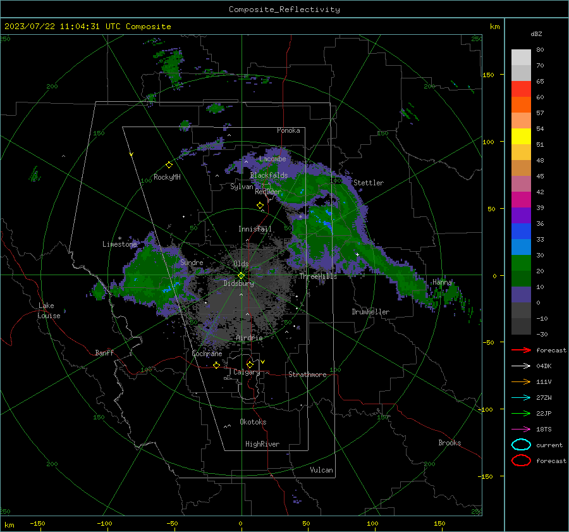Click the Lake Louise label

(x=49, y=311)
